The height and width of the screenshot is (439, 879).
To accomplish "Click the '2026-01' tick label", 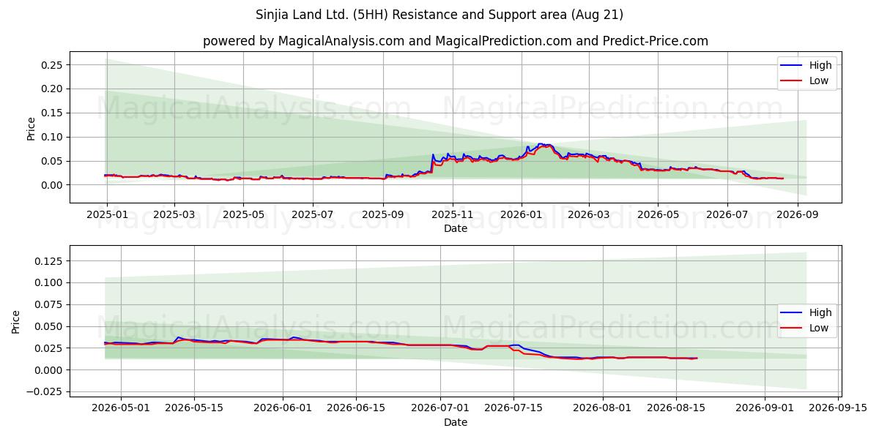I will pos(522,214).
